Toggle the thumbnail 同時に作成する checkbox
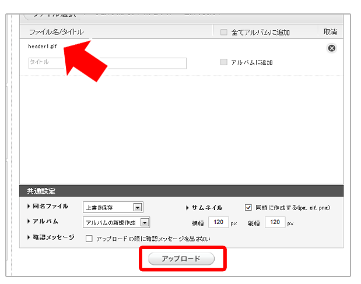Screen dimensions: 361x284 click(x=248, y=207)
